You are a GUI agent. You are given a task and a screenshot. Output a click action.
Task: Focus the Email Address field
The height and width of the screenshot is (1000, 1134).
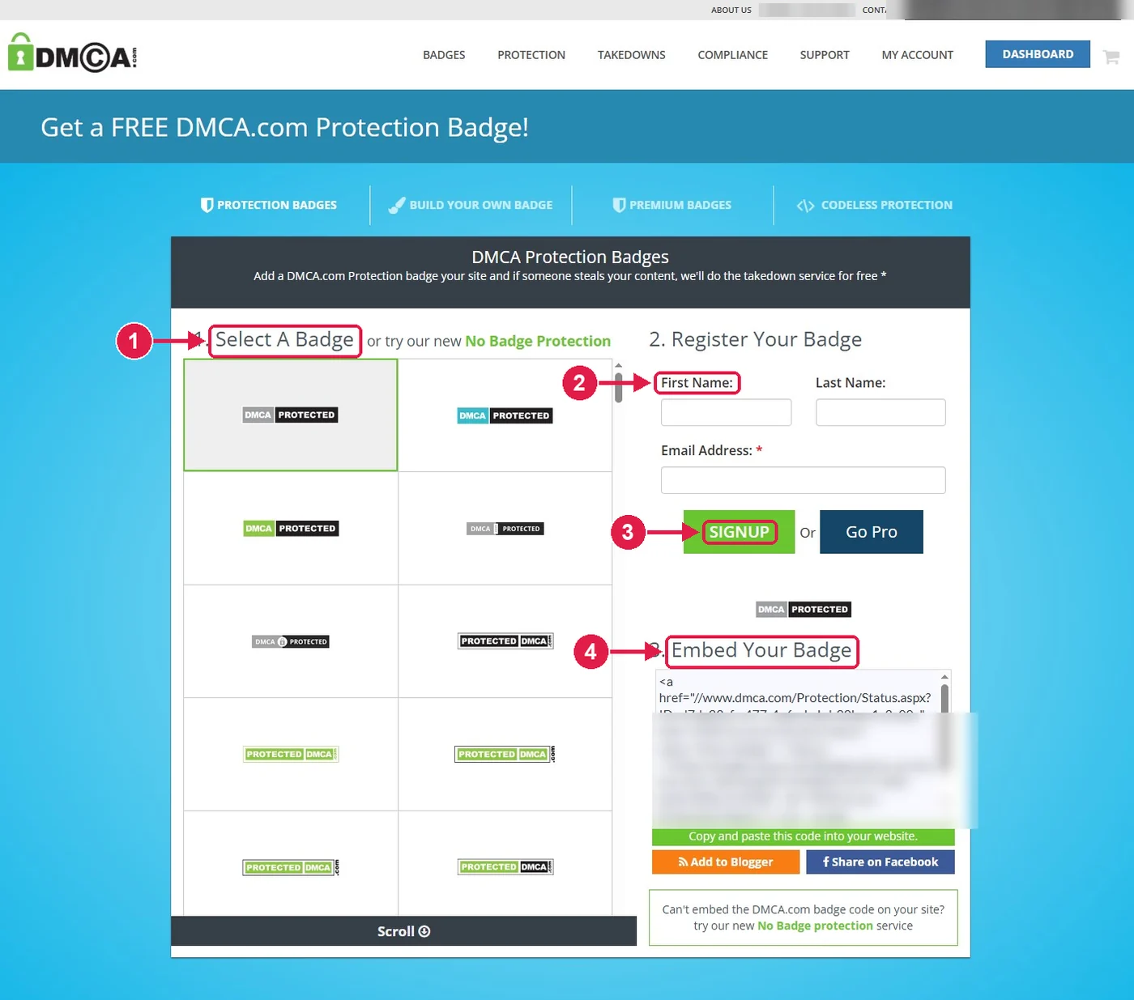[804, 480]
